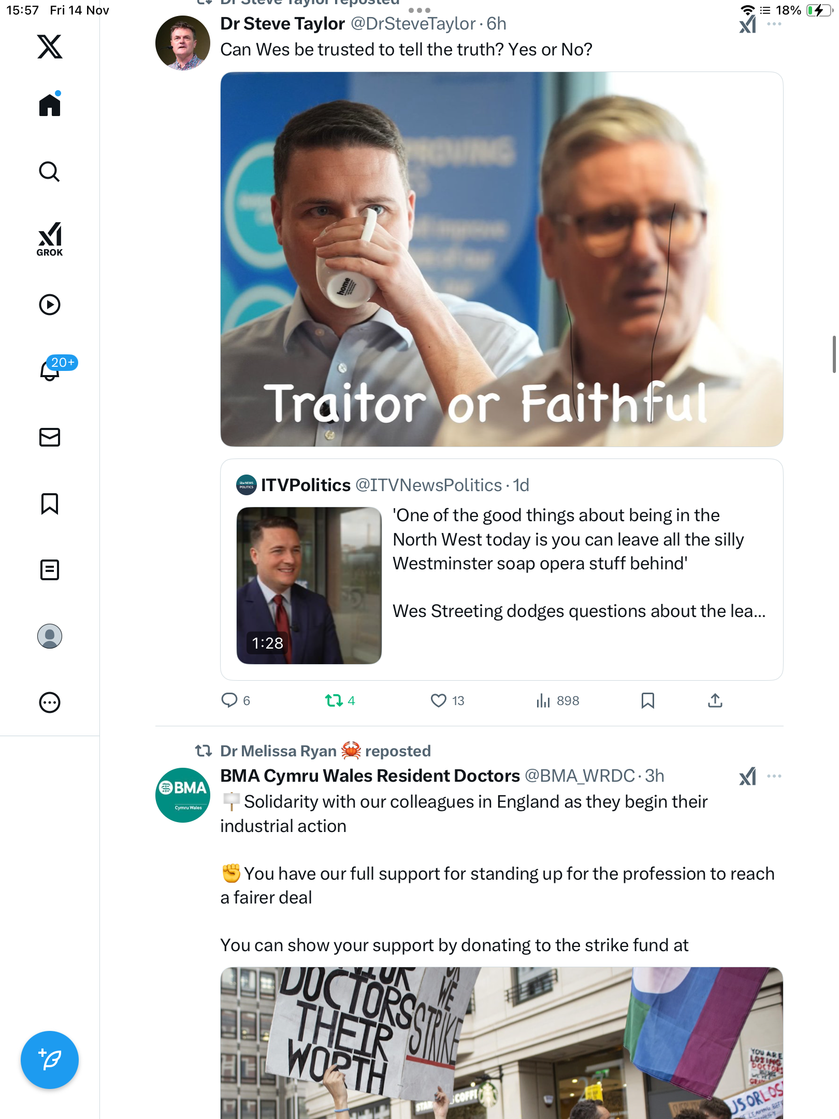Open the Home feed icon

pyautogui.click(x=50, y=105)
